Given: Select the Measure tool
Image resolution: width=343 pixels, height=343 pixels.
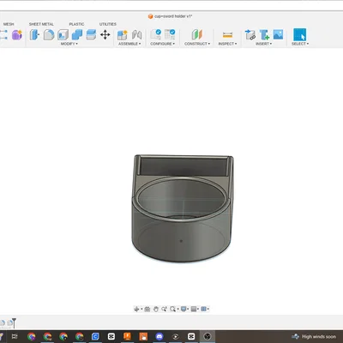Looking at the screenshot, I should tap(227, 35).
